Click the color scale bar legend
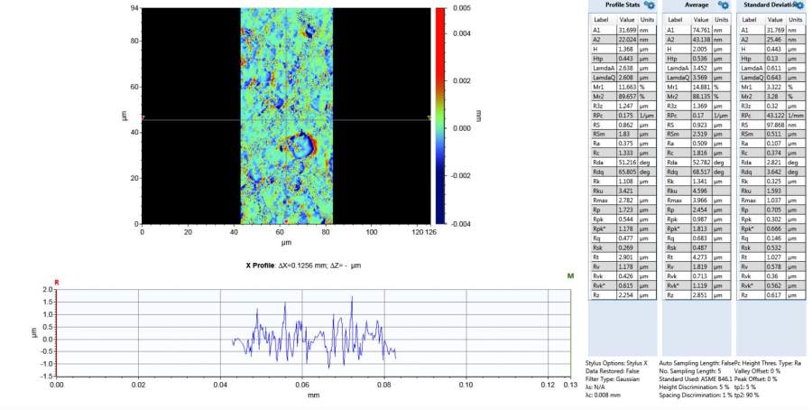Image resolution: width=812 pixels, height=410 pixels. click(x=440, y=116)
